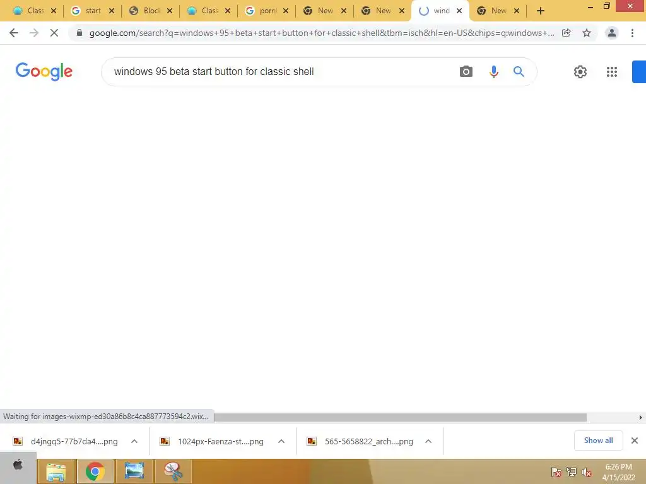Go to Google home via logo

pos(44,72)
